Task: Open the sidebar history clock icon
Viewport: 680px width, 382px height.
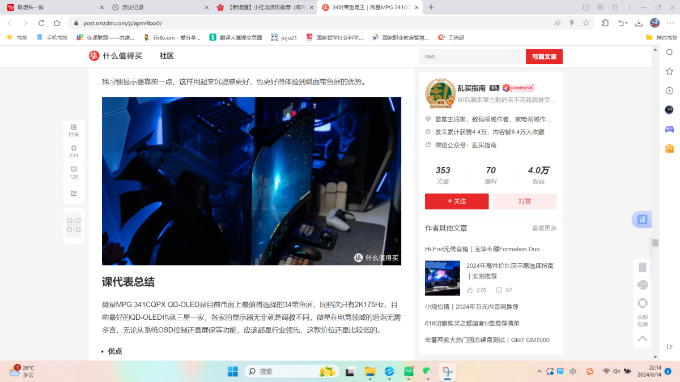Action: 669,91
